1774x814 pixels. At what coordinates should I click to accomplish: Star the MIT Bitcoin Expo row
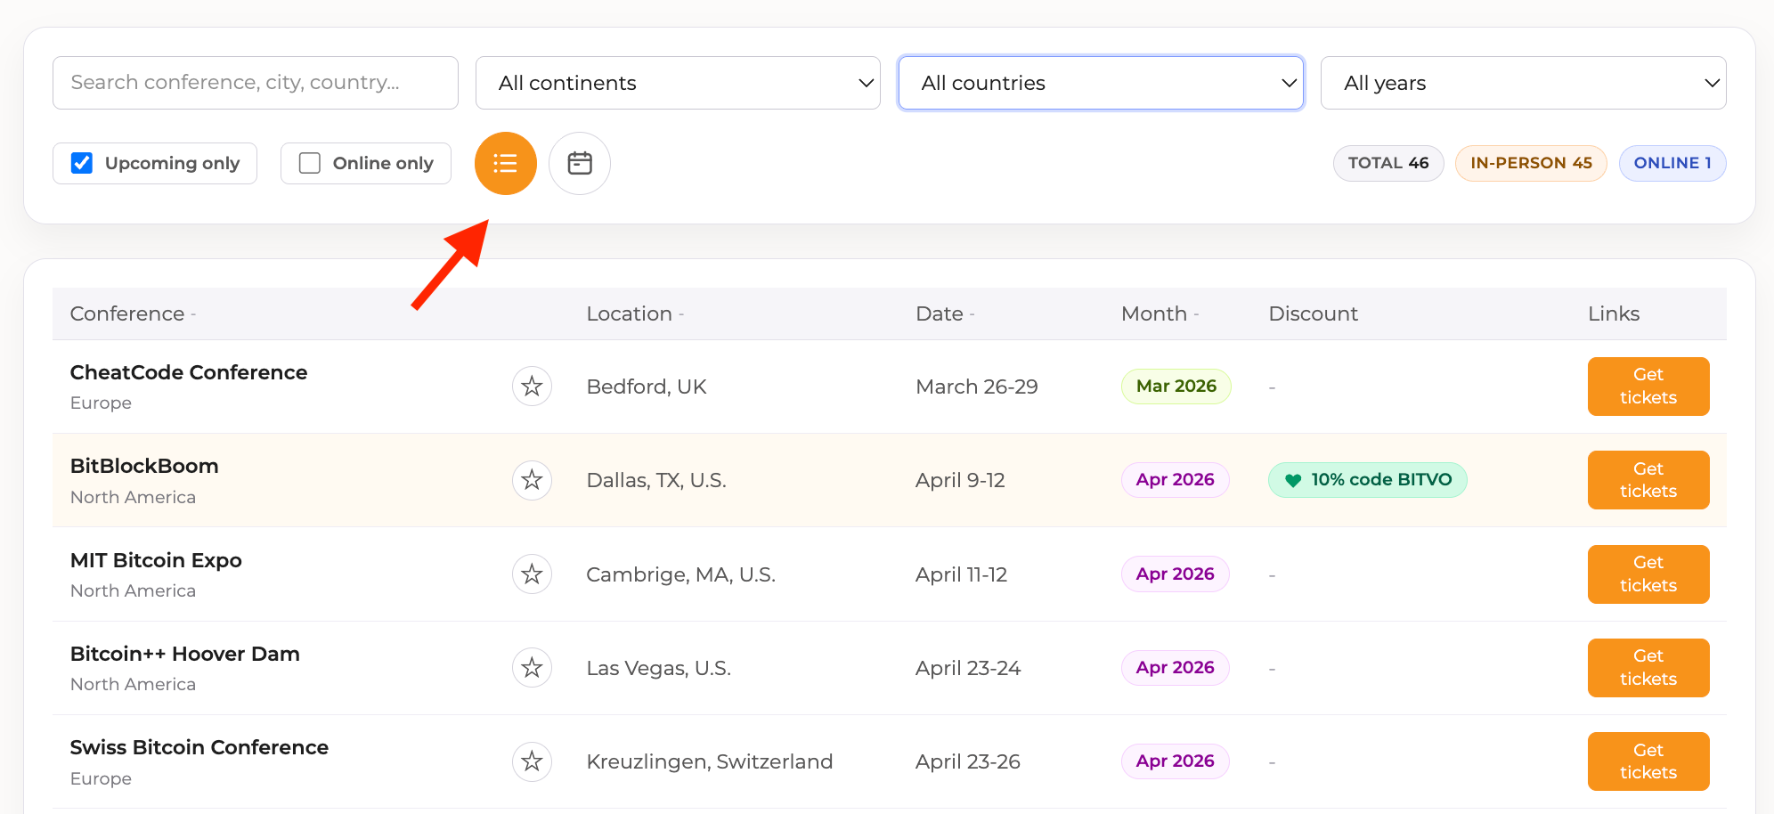pos(532,574)
